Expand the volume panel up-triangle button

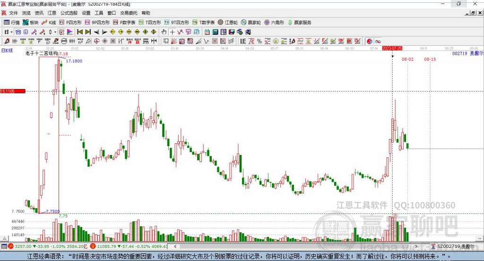tap(4, 238)
